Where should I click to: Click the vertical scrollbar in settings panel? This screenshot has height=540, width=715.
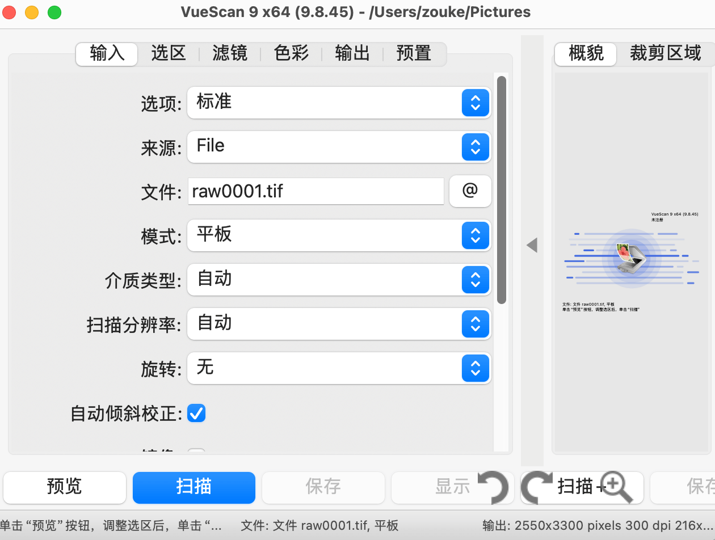501,190
